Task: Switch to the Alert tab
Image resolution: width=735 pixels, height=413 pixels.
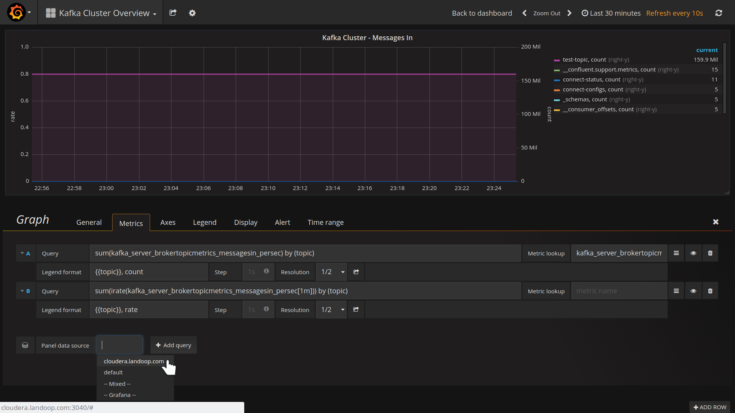Action: coord(283,223)
